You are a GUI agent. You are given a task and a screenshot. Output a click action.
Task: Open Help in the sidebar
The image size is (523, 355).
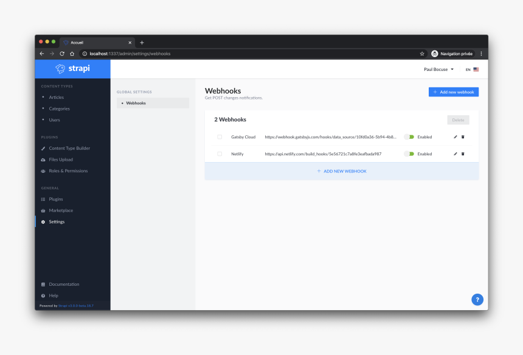tap(54, 296)
